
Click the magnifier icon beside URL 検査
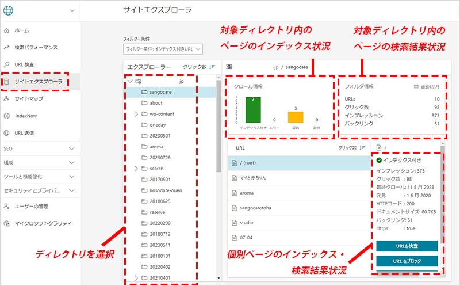click(x=6, y=64)
